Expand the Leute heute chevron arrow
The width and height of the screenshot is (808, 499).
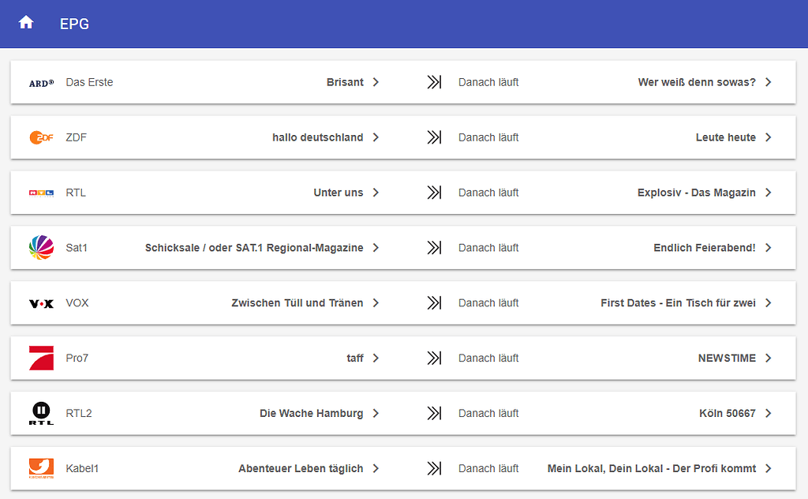pos(769,137)
